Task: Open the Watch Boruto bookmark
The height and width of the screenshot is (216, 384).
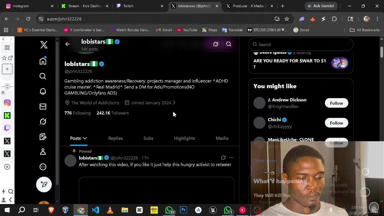Action: pos(130,30)
